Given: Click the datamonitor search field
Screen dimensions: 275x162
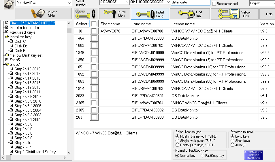Looking at the screenshot, I should click(x=191, y=3).
